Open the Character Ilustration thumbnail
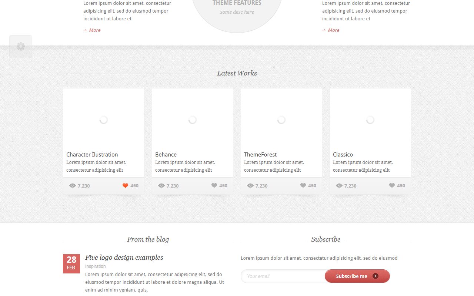The image size is (474, 296). click(104, 119)
